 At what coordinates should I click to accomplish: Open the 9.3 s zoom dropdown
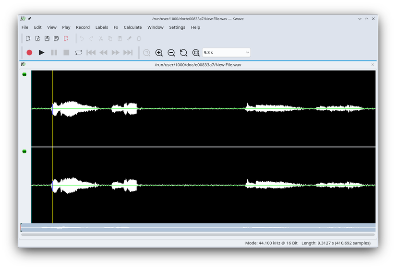226,52
